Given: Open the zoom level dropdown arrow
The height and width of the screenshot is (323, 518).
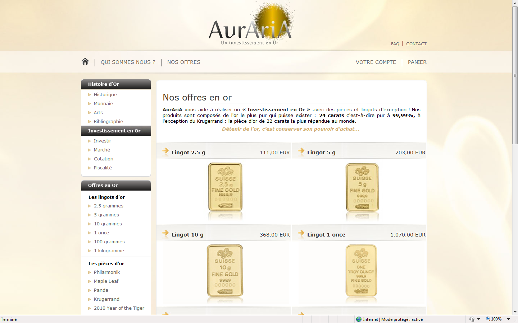Looking at the screenshot, I should click(508, 319).
